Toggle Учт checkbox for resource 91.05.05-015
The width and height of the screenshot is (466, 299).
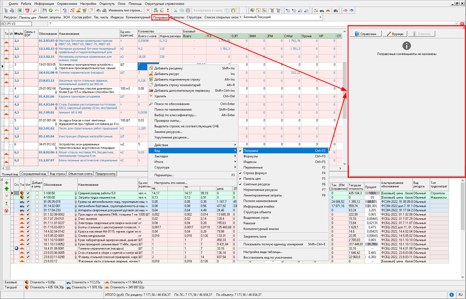[28, 202]
